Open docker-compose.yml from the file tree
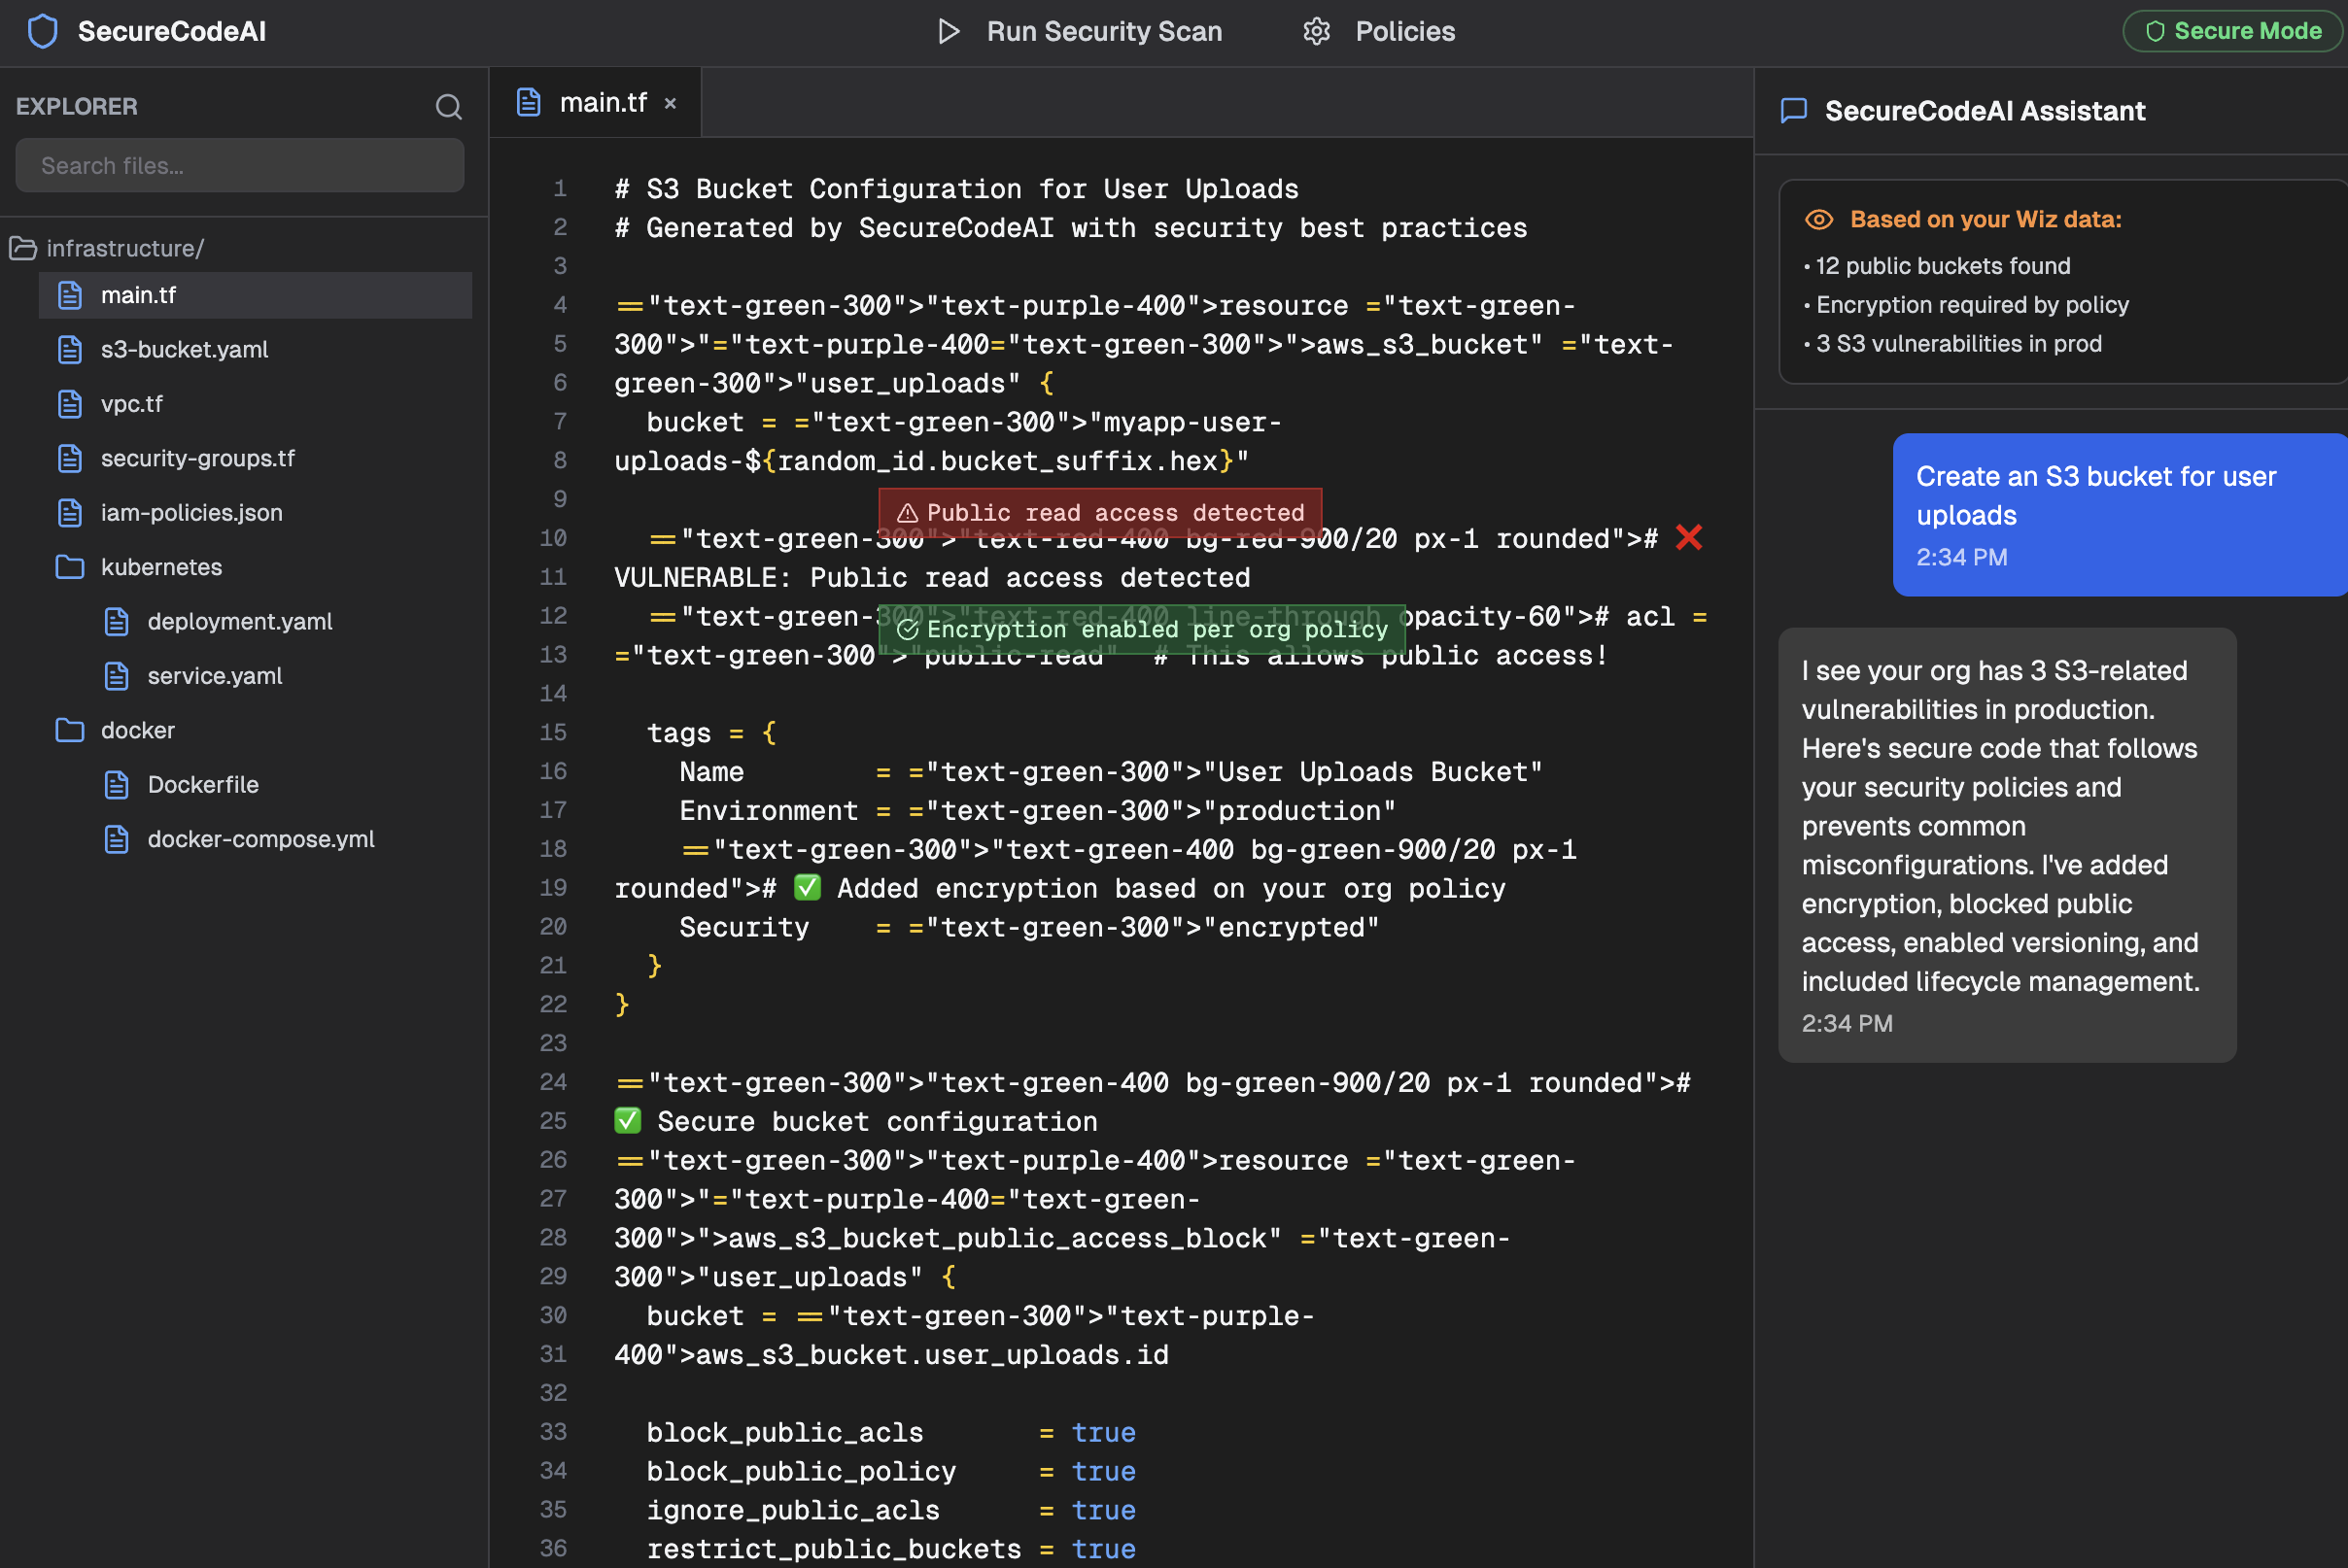 point(260,839)
